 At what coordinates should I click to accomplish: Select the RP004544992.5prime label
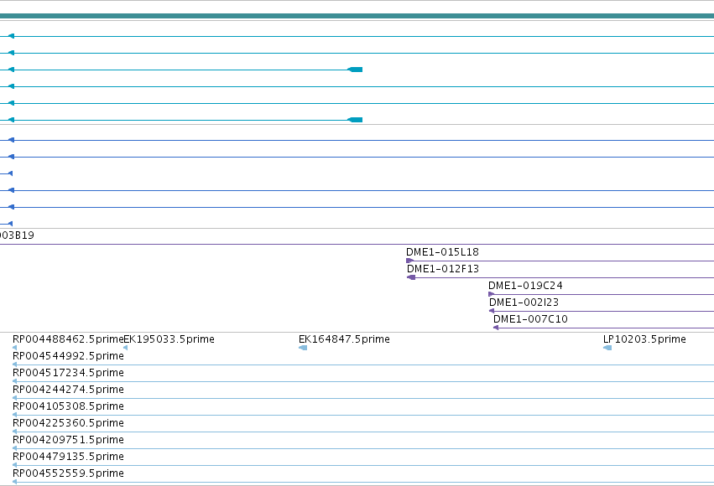coord(68,356)
